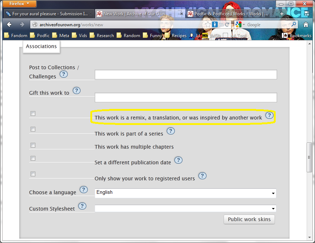Image resolution: width=315 pixels, height=243 pixels.
Task: Go to Firefox home page icon
Action: pyautogui.click(x=306, y=25)
